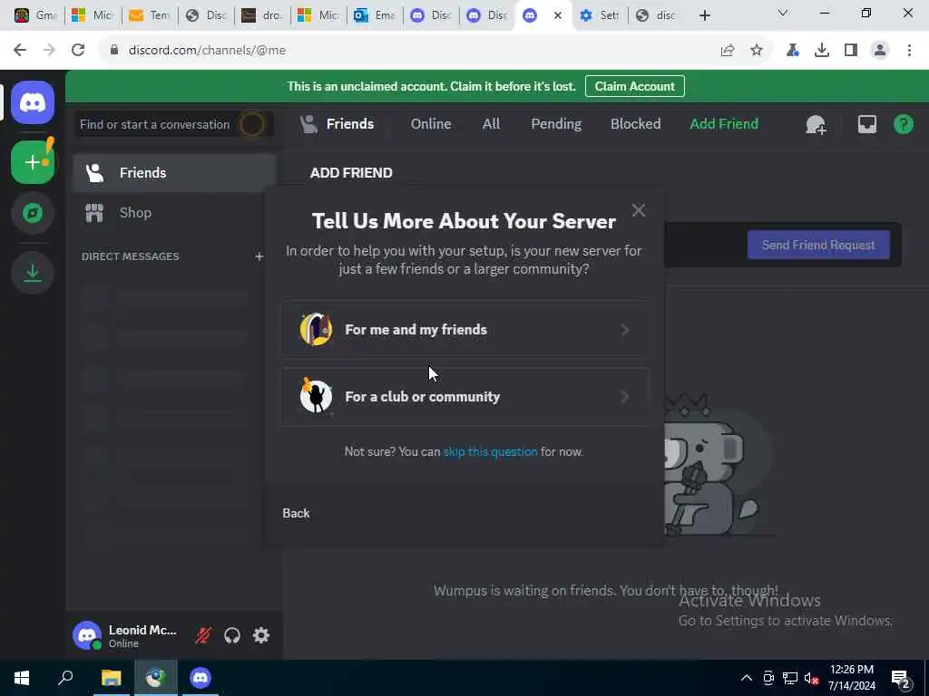Expand the tab search dropdown arrow
The image size is (929, 696).
(783, 13)
